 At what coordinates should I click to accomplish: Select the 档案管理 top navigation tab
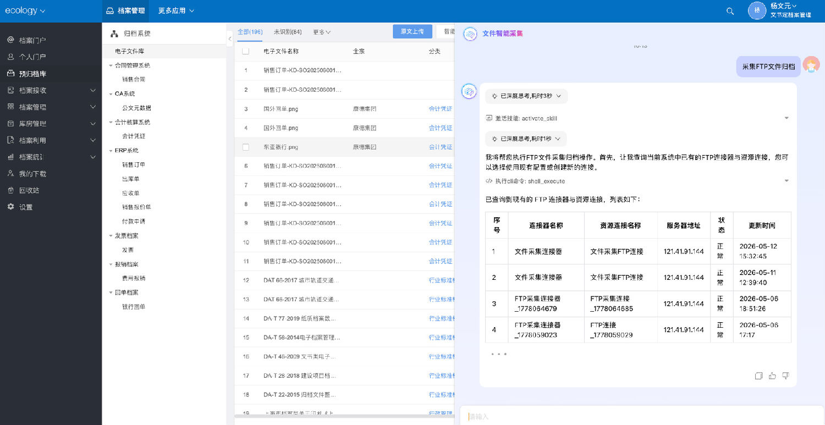tap(125, 11)
